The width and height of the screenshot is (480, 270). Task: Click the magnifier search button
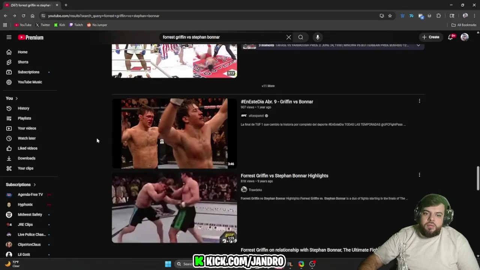coord(301,37)
